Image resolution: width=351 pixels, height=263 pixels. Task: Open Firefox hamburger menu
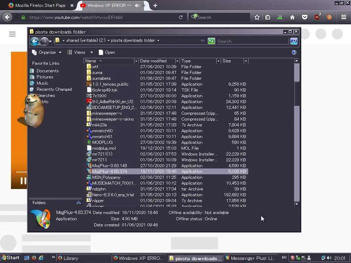click(x=344, y=17)
